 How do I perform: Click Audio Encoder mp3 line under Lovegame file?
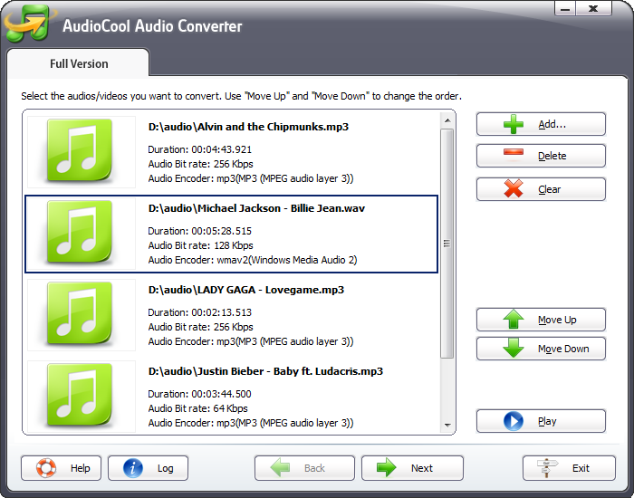tap(251, 341)
